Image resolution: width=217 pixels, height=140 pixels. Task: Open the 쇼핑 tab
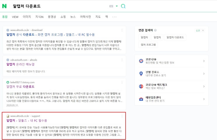tap(63, 17)
